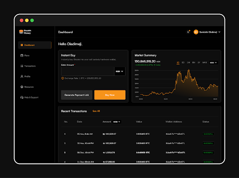
Task: Open the Help & Support headset icon
Action: (22, 97)
